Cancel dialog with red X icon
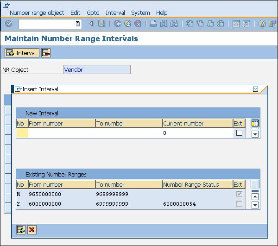This screenshot has width=278, height=246. tap(32, 229)
